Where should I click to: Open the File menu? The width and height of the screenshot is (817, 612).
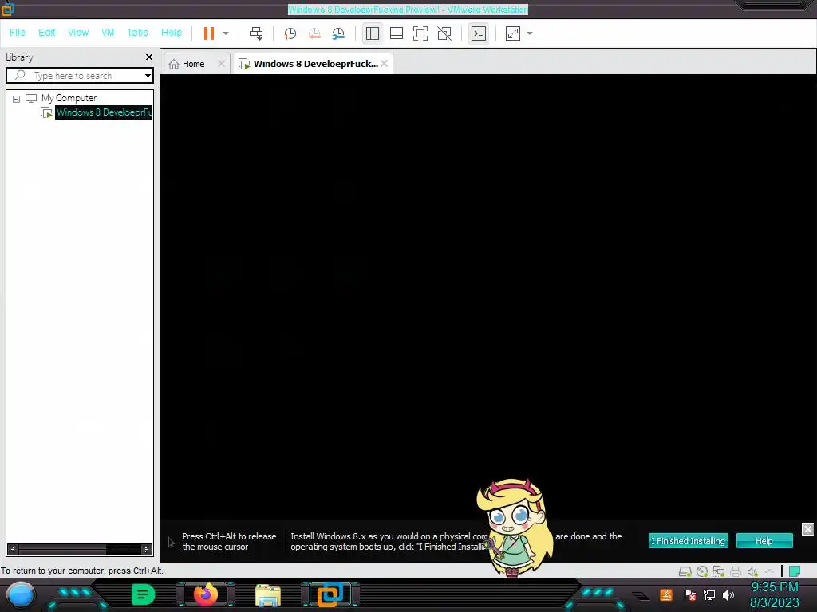point(18,32)
